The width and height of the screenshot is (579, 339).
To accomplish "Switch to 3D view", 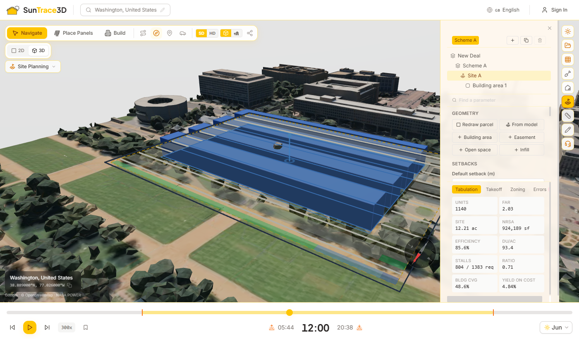I will click(38, 50).
